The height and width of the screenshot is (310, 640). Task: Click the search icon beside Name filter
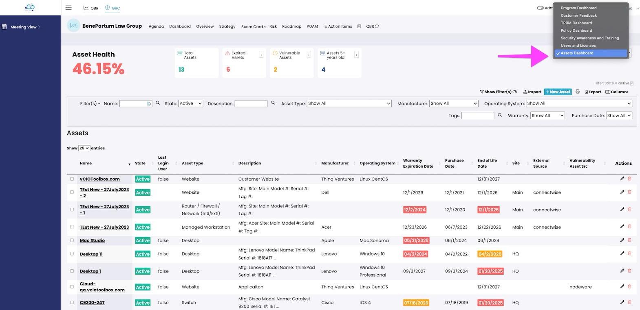tap(158, 103)
